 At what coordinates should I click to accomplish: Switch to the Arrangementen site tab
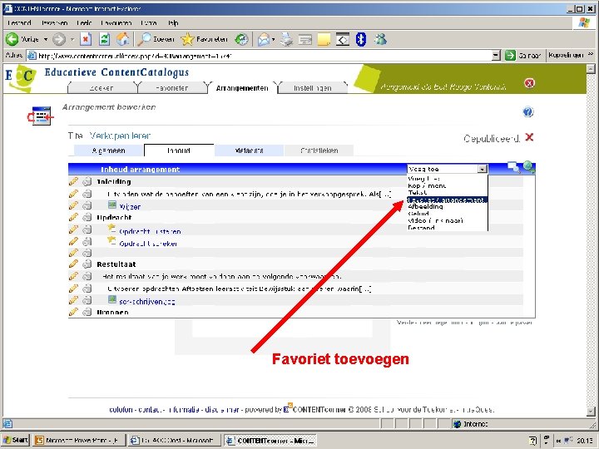242,88
